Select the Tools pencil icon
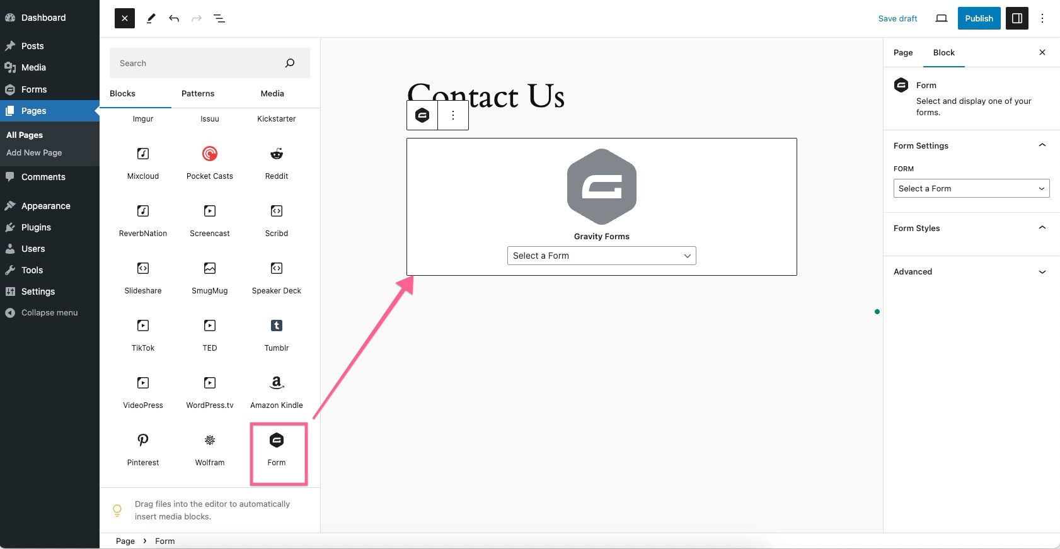Image resolution: width=1060 pixels, height=549 pixels. pos(151,18)
